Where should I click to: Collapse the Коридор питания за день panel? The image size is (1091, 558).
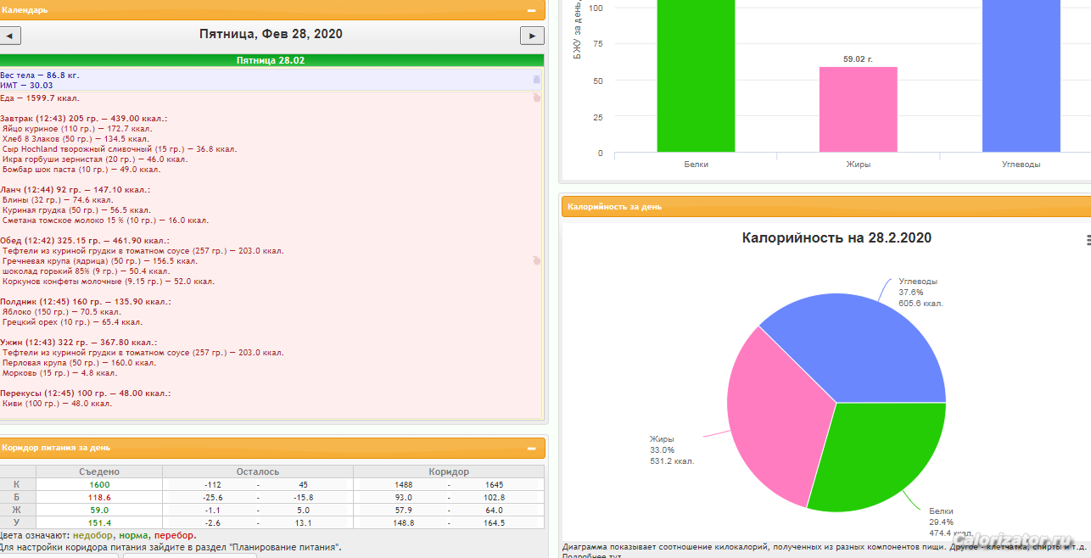[531, 448]
